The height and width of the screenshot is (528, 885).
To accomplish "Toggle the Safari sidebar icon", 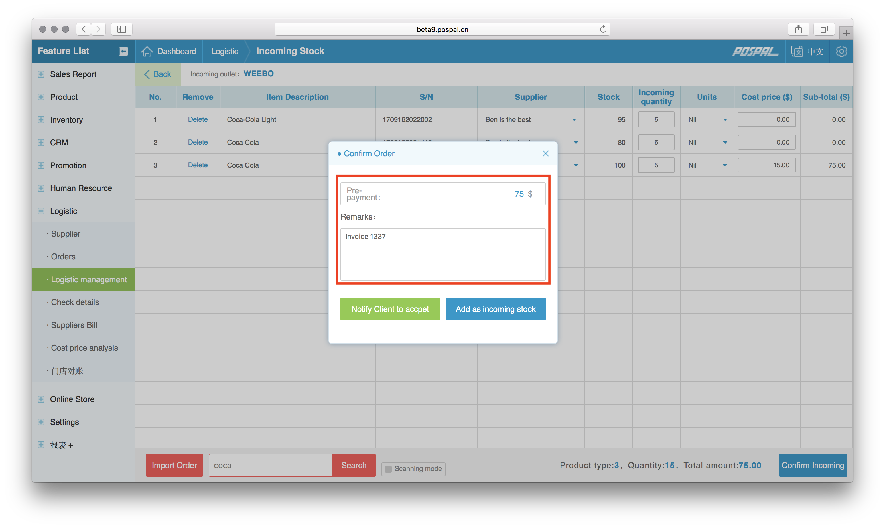I will [x=122, y=29].
